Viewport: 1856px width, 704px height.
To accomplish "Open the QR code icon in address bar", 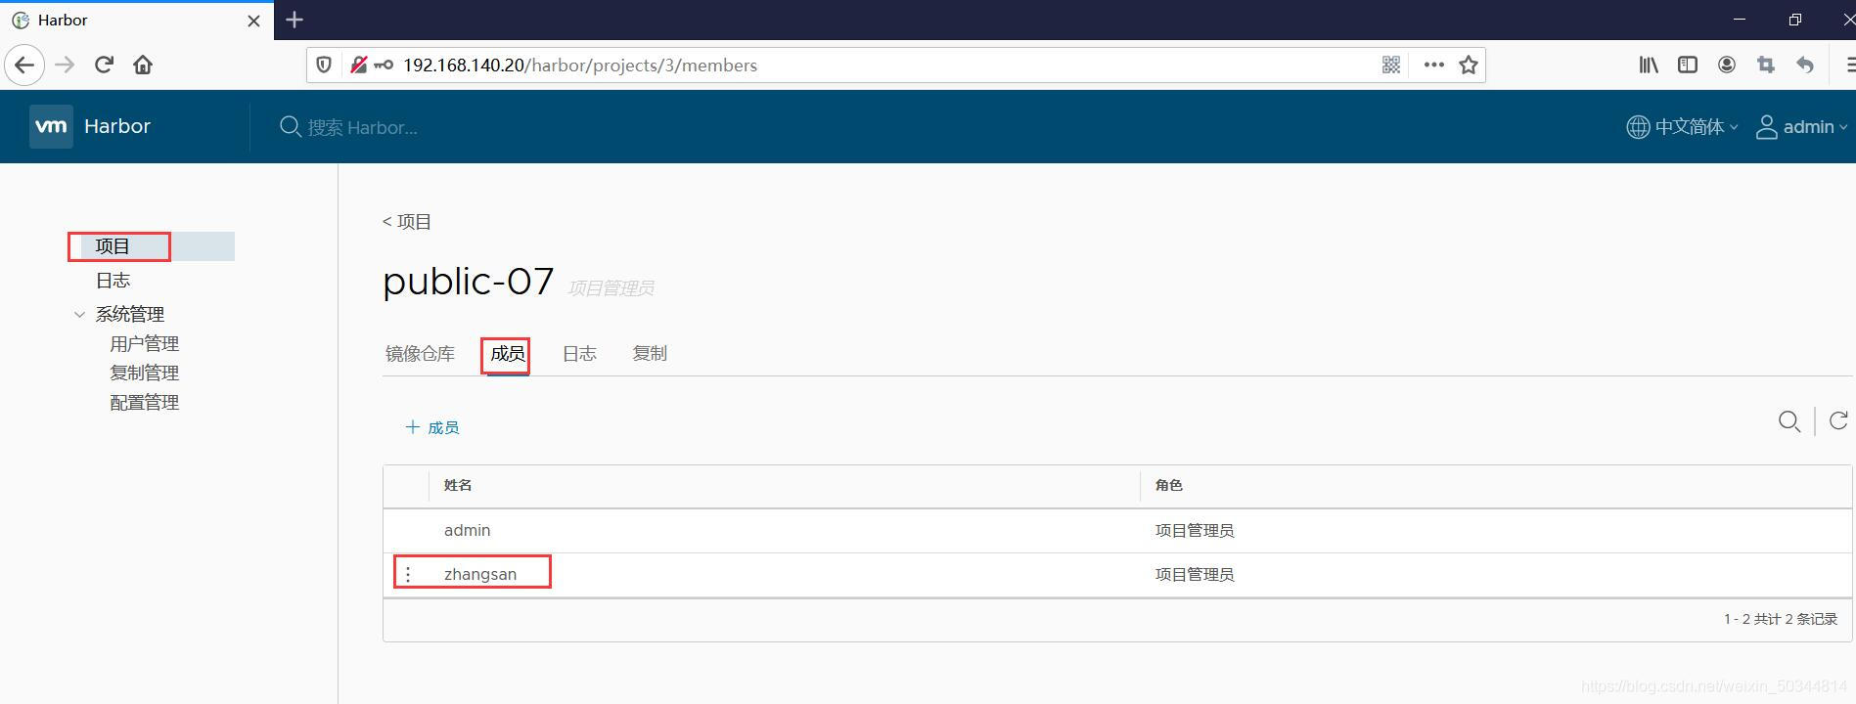I will 1391,66.
